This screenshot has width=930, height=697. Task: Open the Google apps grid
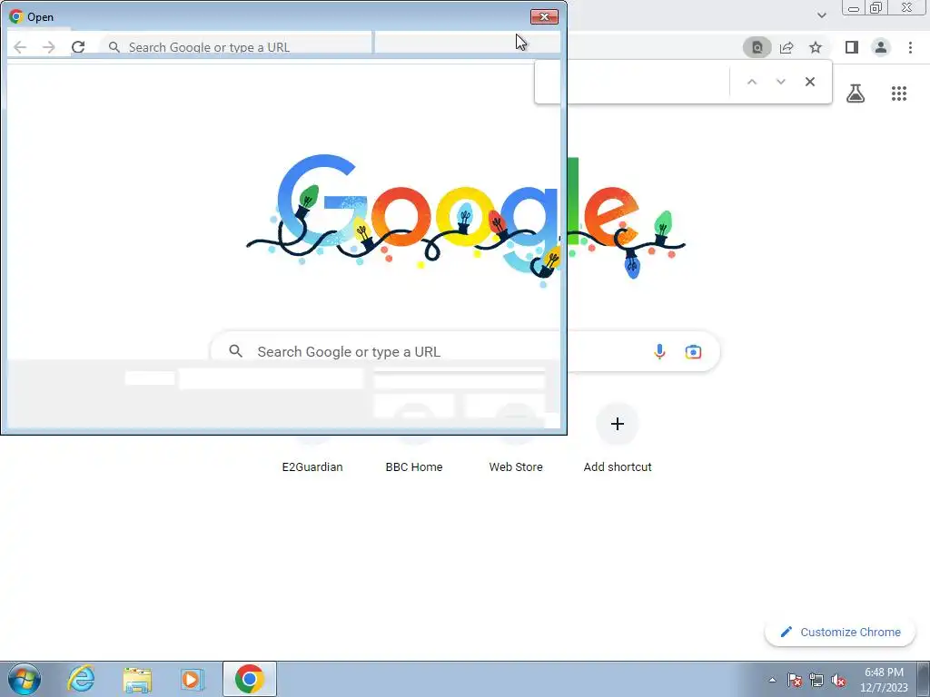[x=898, y=93]
